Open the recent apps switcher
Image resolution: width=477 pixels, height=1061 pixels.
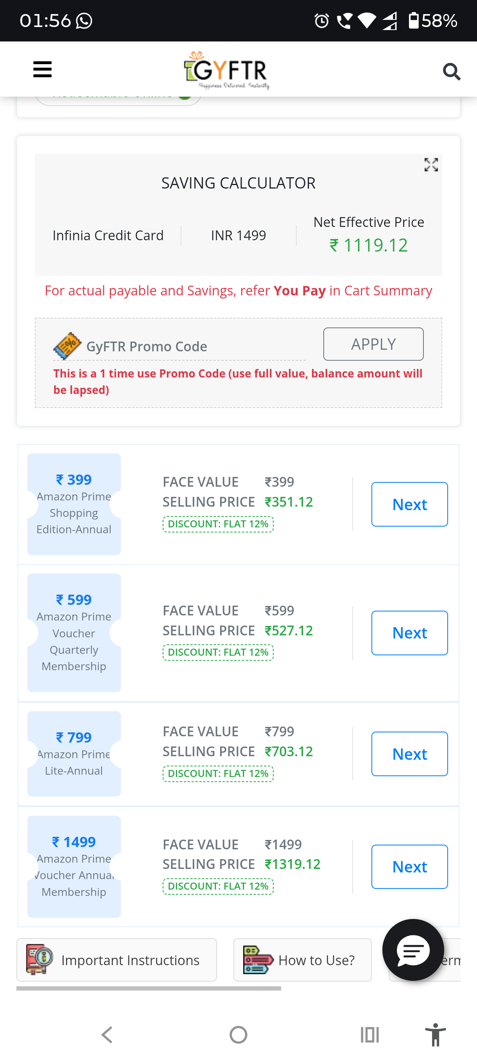pos(369,1035)
